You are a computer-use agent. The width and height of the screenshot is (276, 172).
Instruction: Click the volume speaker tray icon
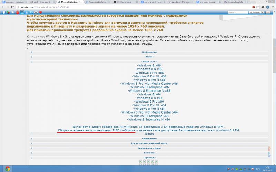[248, 169]
